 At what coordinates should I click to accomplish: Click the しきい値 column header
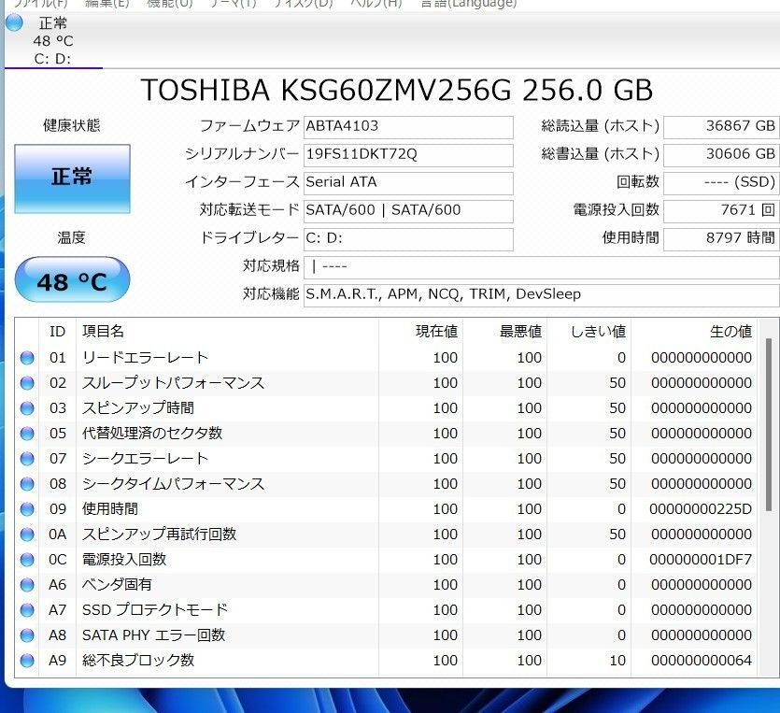coord(589,332)
